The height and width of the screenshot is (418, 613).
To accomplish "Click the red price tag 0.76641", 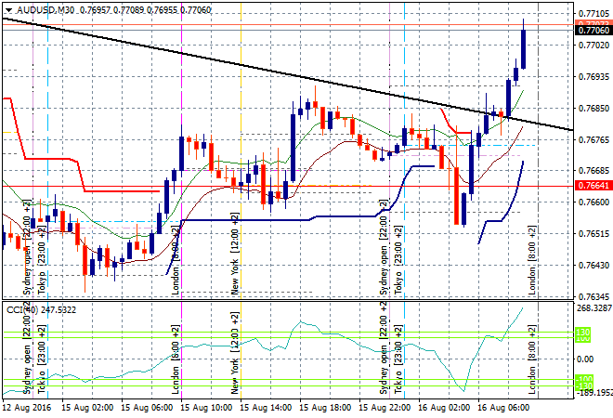I will [593, 186].
